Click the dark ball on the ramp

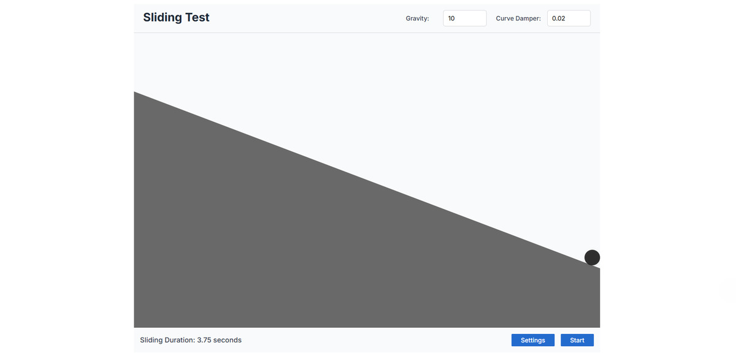pos(592,257)
